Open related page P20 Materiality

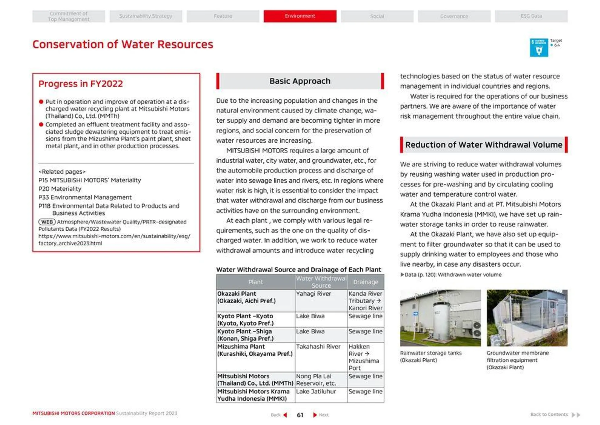coord(60,189)
